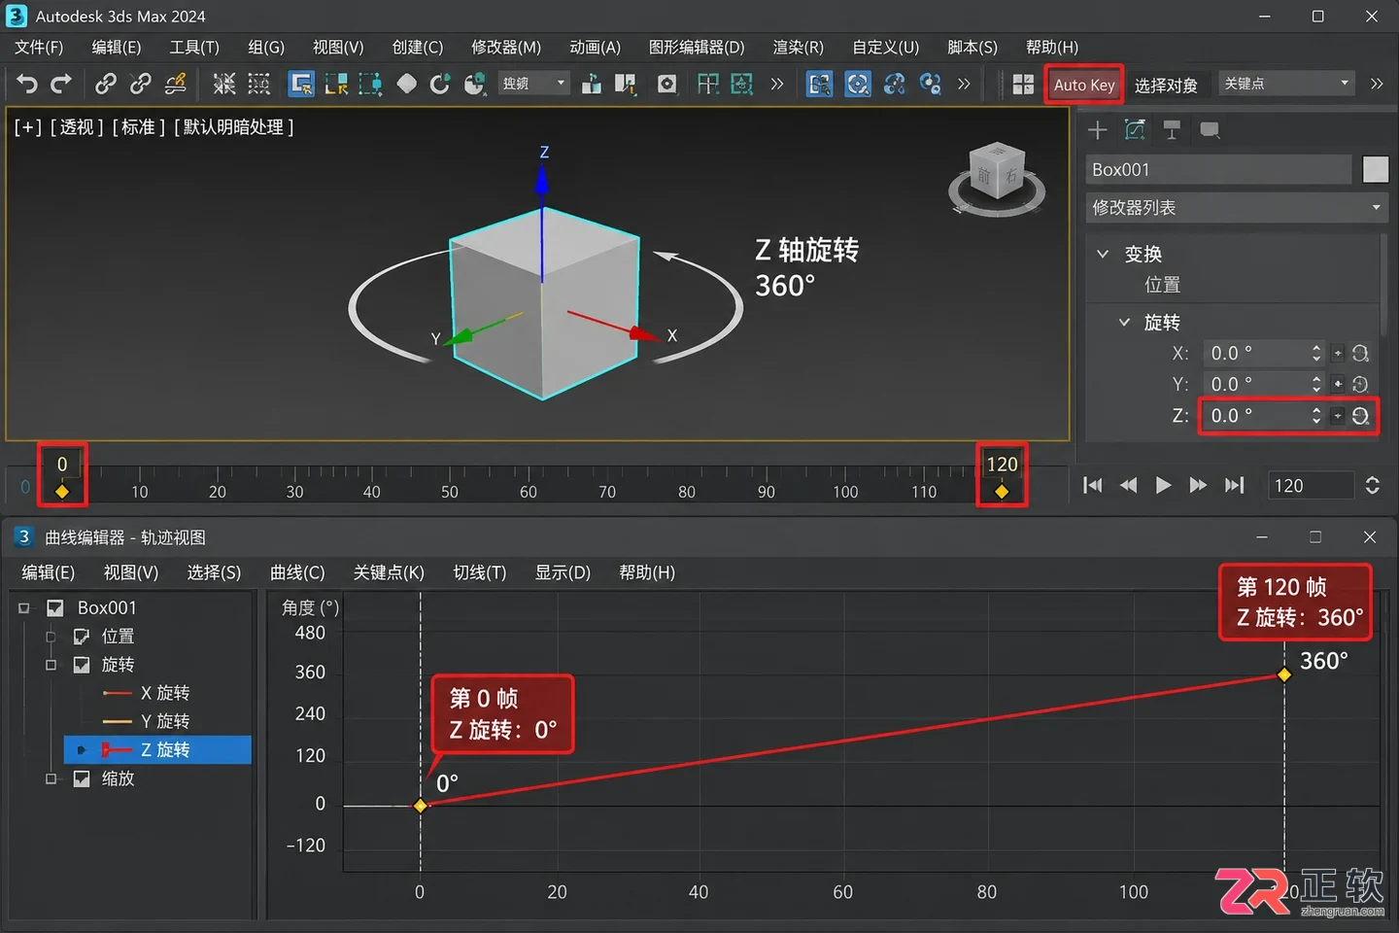Toggle the 位置 track checkbox

pos(82,637)
